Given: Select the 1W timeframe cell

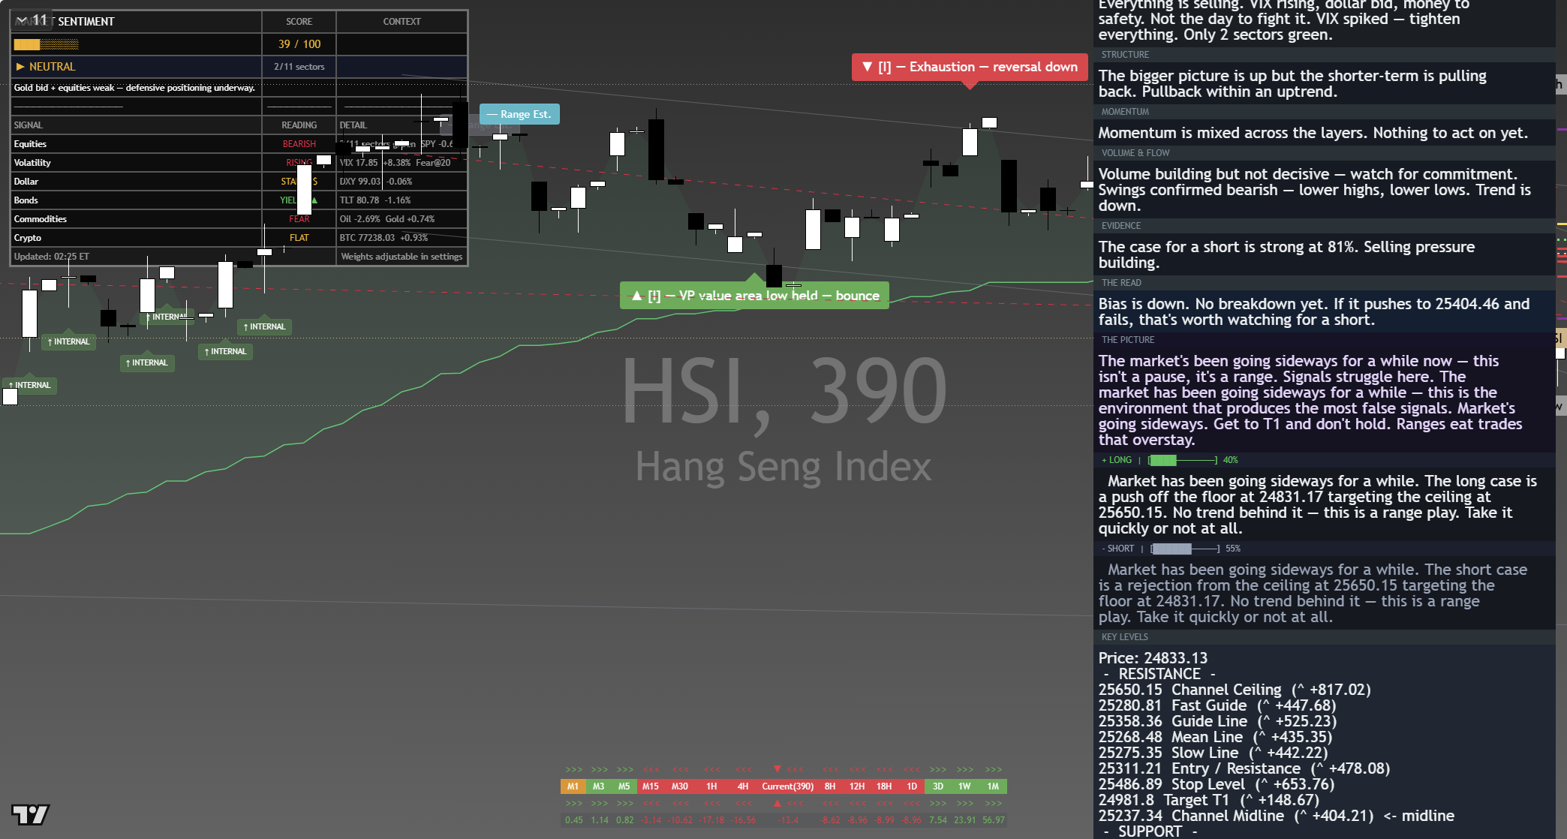Looking at the screenshot, I should pyautogui.click(x=965, y=786).
